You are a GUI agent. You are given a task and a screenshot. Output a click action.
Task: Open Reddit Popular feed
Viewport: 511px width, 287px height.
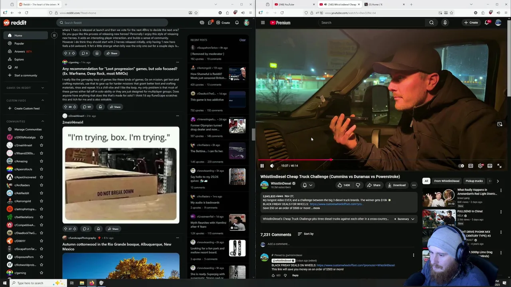click(x=26, y=43)
